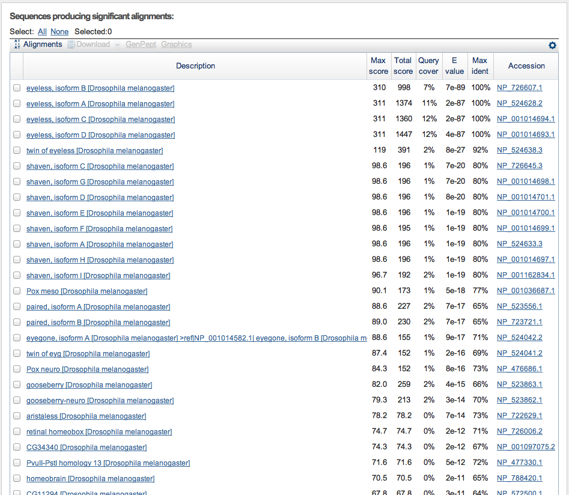Open accession NP_788420.1
Viewport: 569px width, 495px height.
click(x=519, y=478)
